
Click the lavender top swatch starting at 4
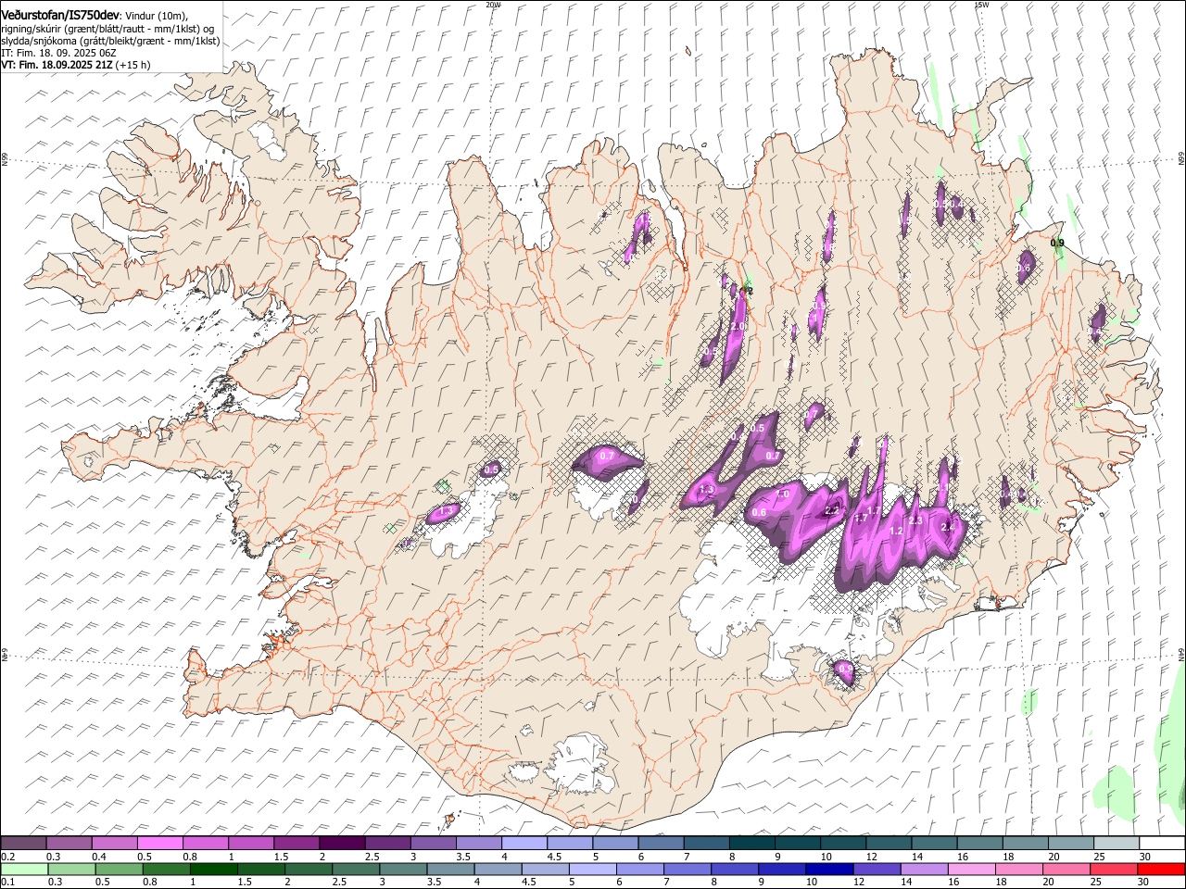coord(524,844)
